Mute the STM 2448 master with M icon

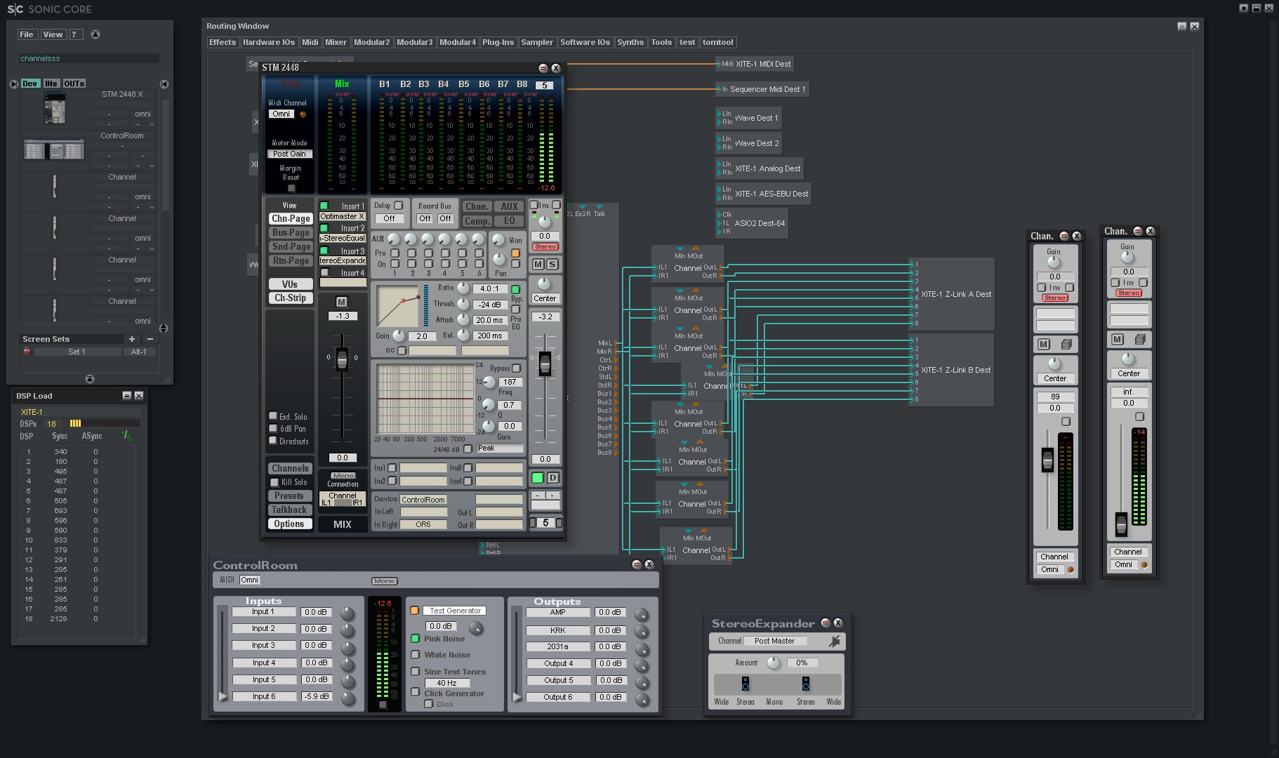point(538,264)
